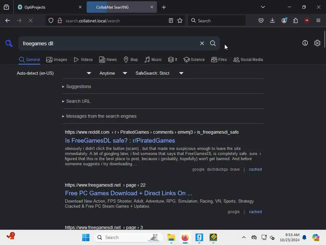The image size is (326, 245).
Task: Open SafeSearch: Strict dropdown
Action: pyautogui.click(x=159, y=73)
